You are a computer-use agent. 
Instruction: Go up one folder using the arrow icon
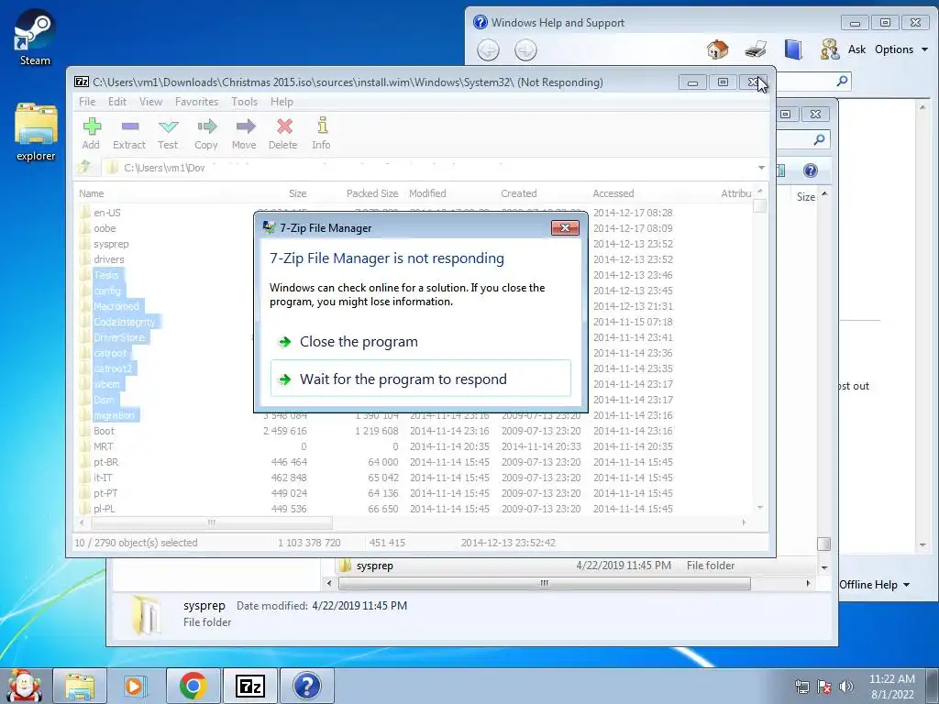click(84, 167)
